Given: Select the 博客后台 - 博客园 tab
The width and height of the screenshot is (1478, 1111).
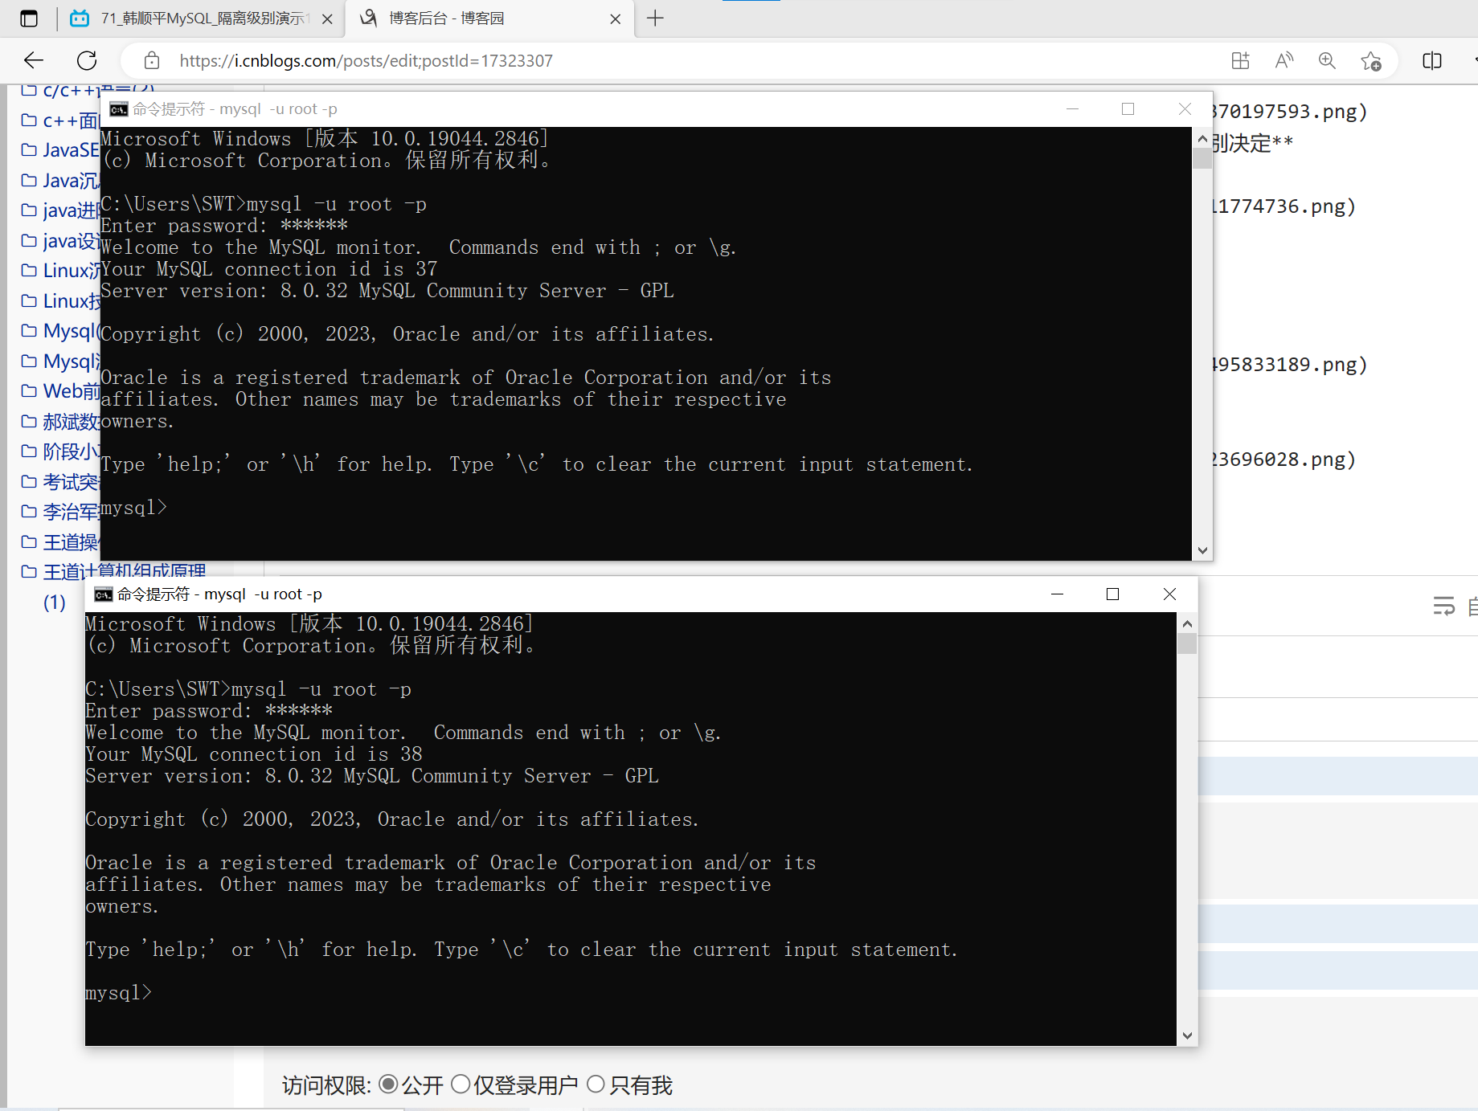Looking at the screenshot, I should point(489,18).
